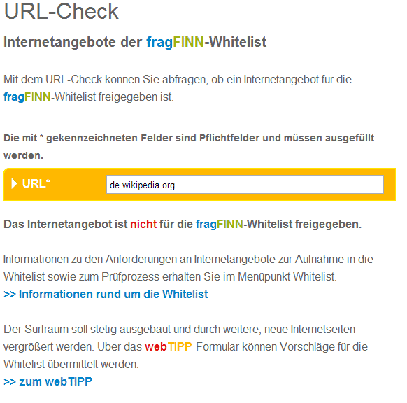Click the empty right end of the yellow URL bar
Image resolution: width=407 pixels, height=403 pixels.
390,185
